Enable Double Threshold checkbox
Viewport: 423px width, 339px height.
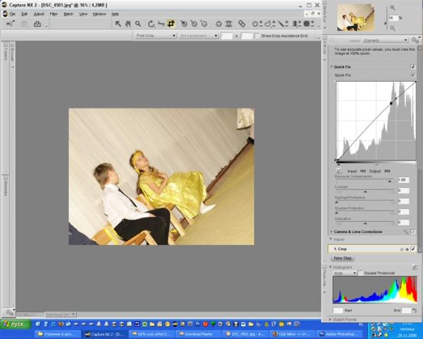point(360,273)
